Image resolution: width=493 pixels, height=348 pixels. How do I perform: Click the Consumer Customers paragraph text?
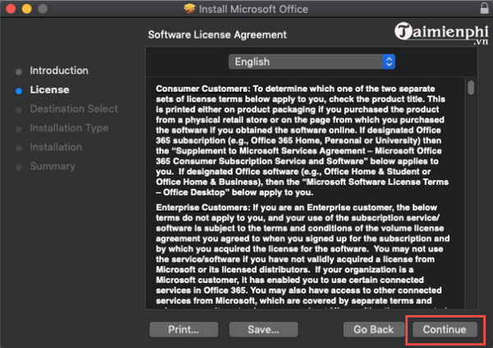point(302,140)
